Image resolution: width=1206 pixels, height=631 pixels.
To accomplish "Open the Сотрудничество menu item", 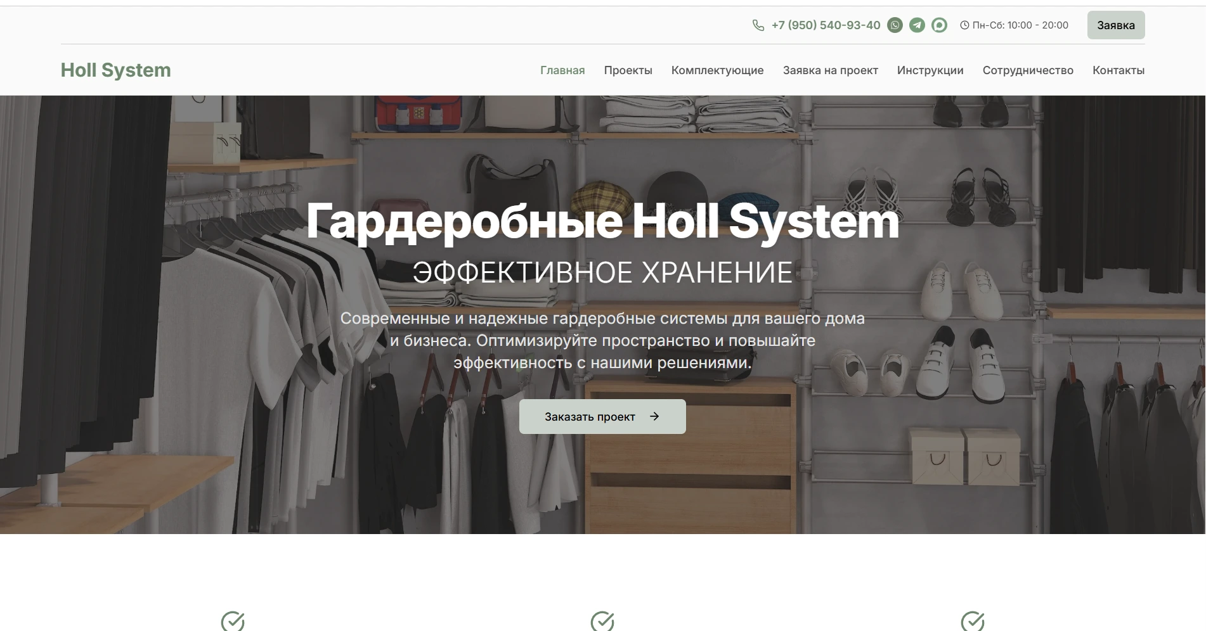I will pyautogui.click(x=1028, y=70).
